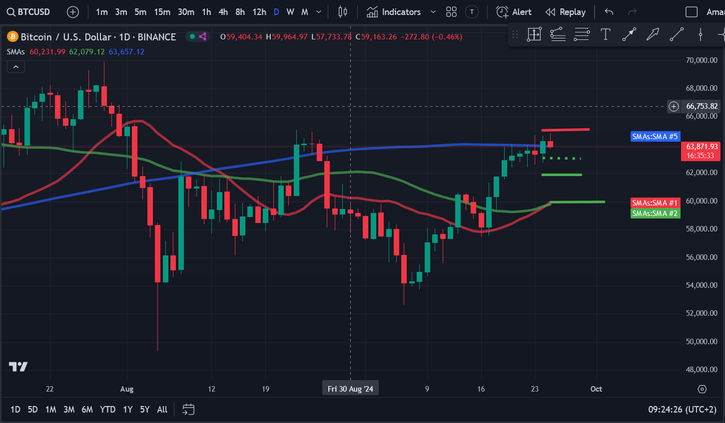Screen dimensions: 725x423
Task: Select the horizontal lines drawing tool
Action: click(x=582, y=34)
